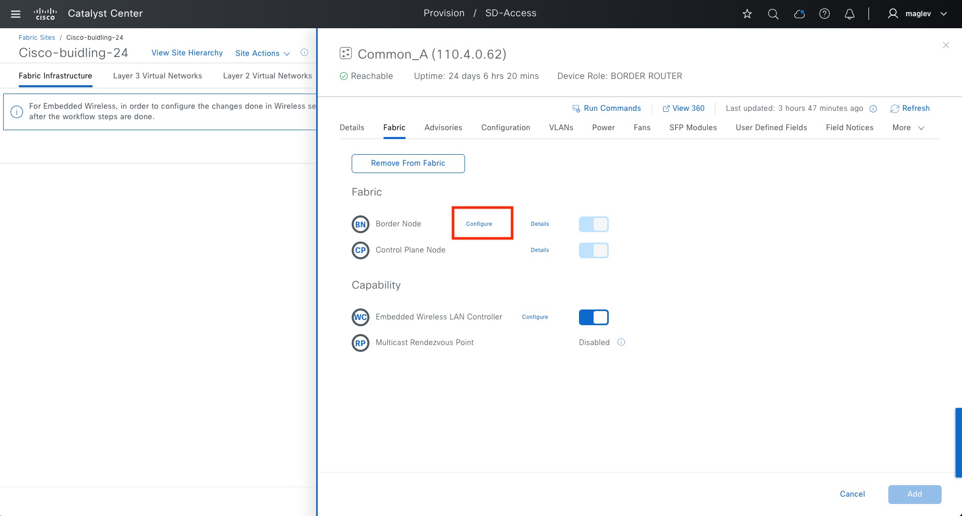
Task: Disable the Embedded Wireless LAN Controller toggle
Action: tap(594, 317)
